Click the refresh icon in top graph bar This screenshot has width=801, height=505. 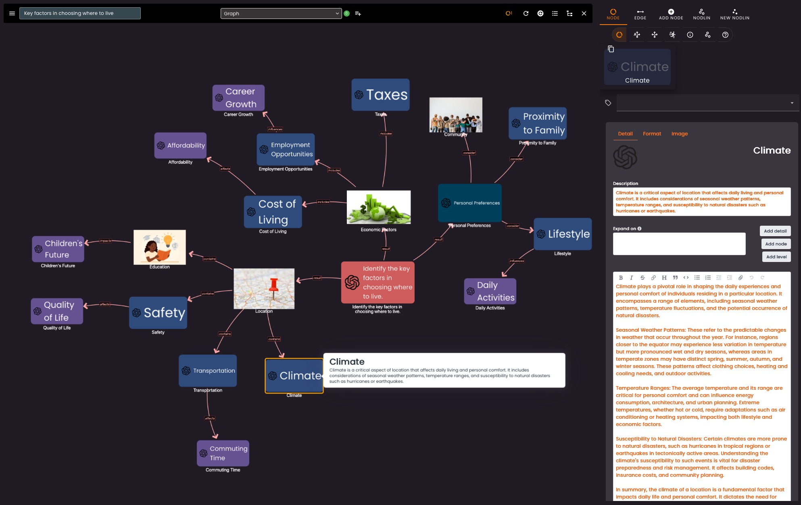coord(526,13)
